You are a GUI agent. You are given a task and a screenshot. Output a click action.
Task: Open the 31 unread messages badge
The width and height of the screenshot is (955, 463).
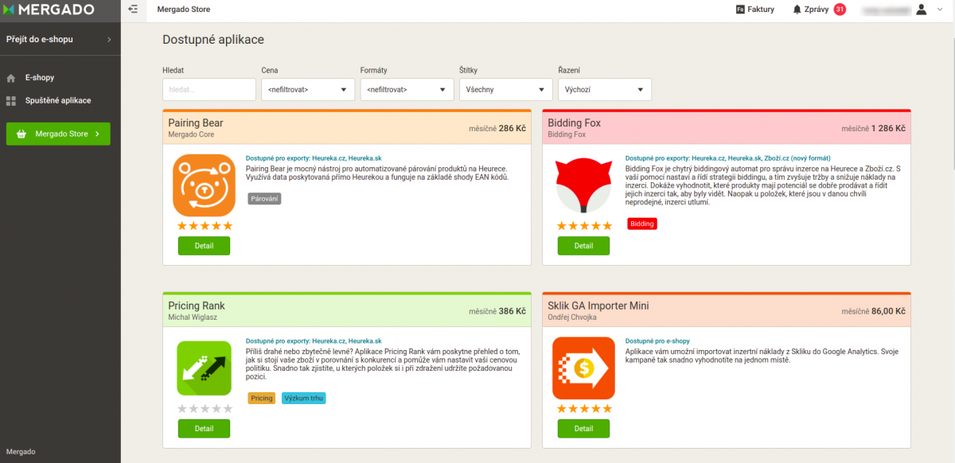840,10
